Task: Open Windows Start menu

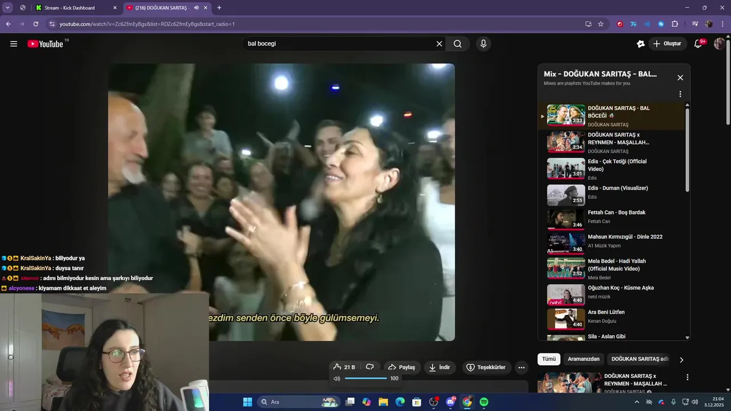Action: tap(247, 402)
